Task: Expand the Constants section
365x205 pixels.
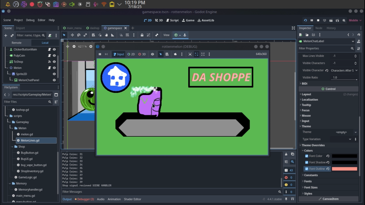Action: click(x=311, y=175)
